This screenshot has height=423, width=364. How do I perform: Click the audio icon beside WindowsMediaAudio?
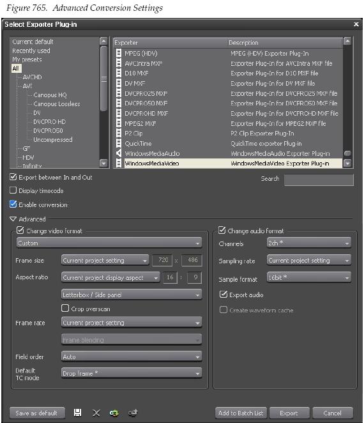click(x=118, y=153)
